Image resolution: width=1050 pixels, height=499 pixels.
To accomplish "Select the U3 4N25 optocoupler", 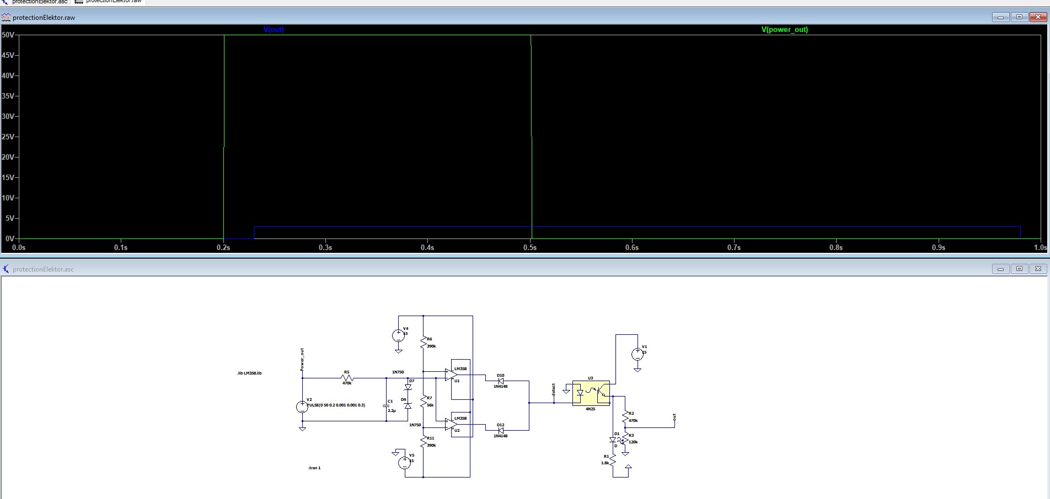I will [591, 393].
